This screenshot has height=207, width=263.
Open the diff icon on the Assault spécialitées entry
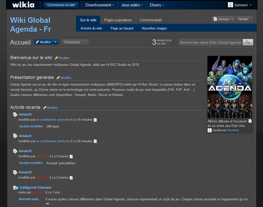[x=71, y=156]
